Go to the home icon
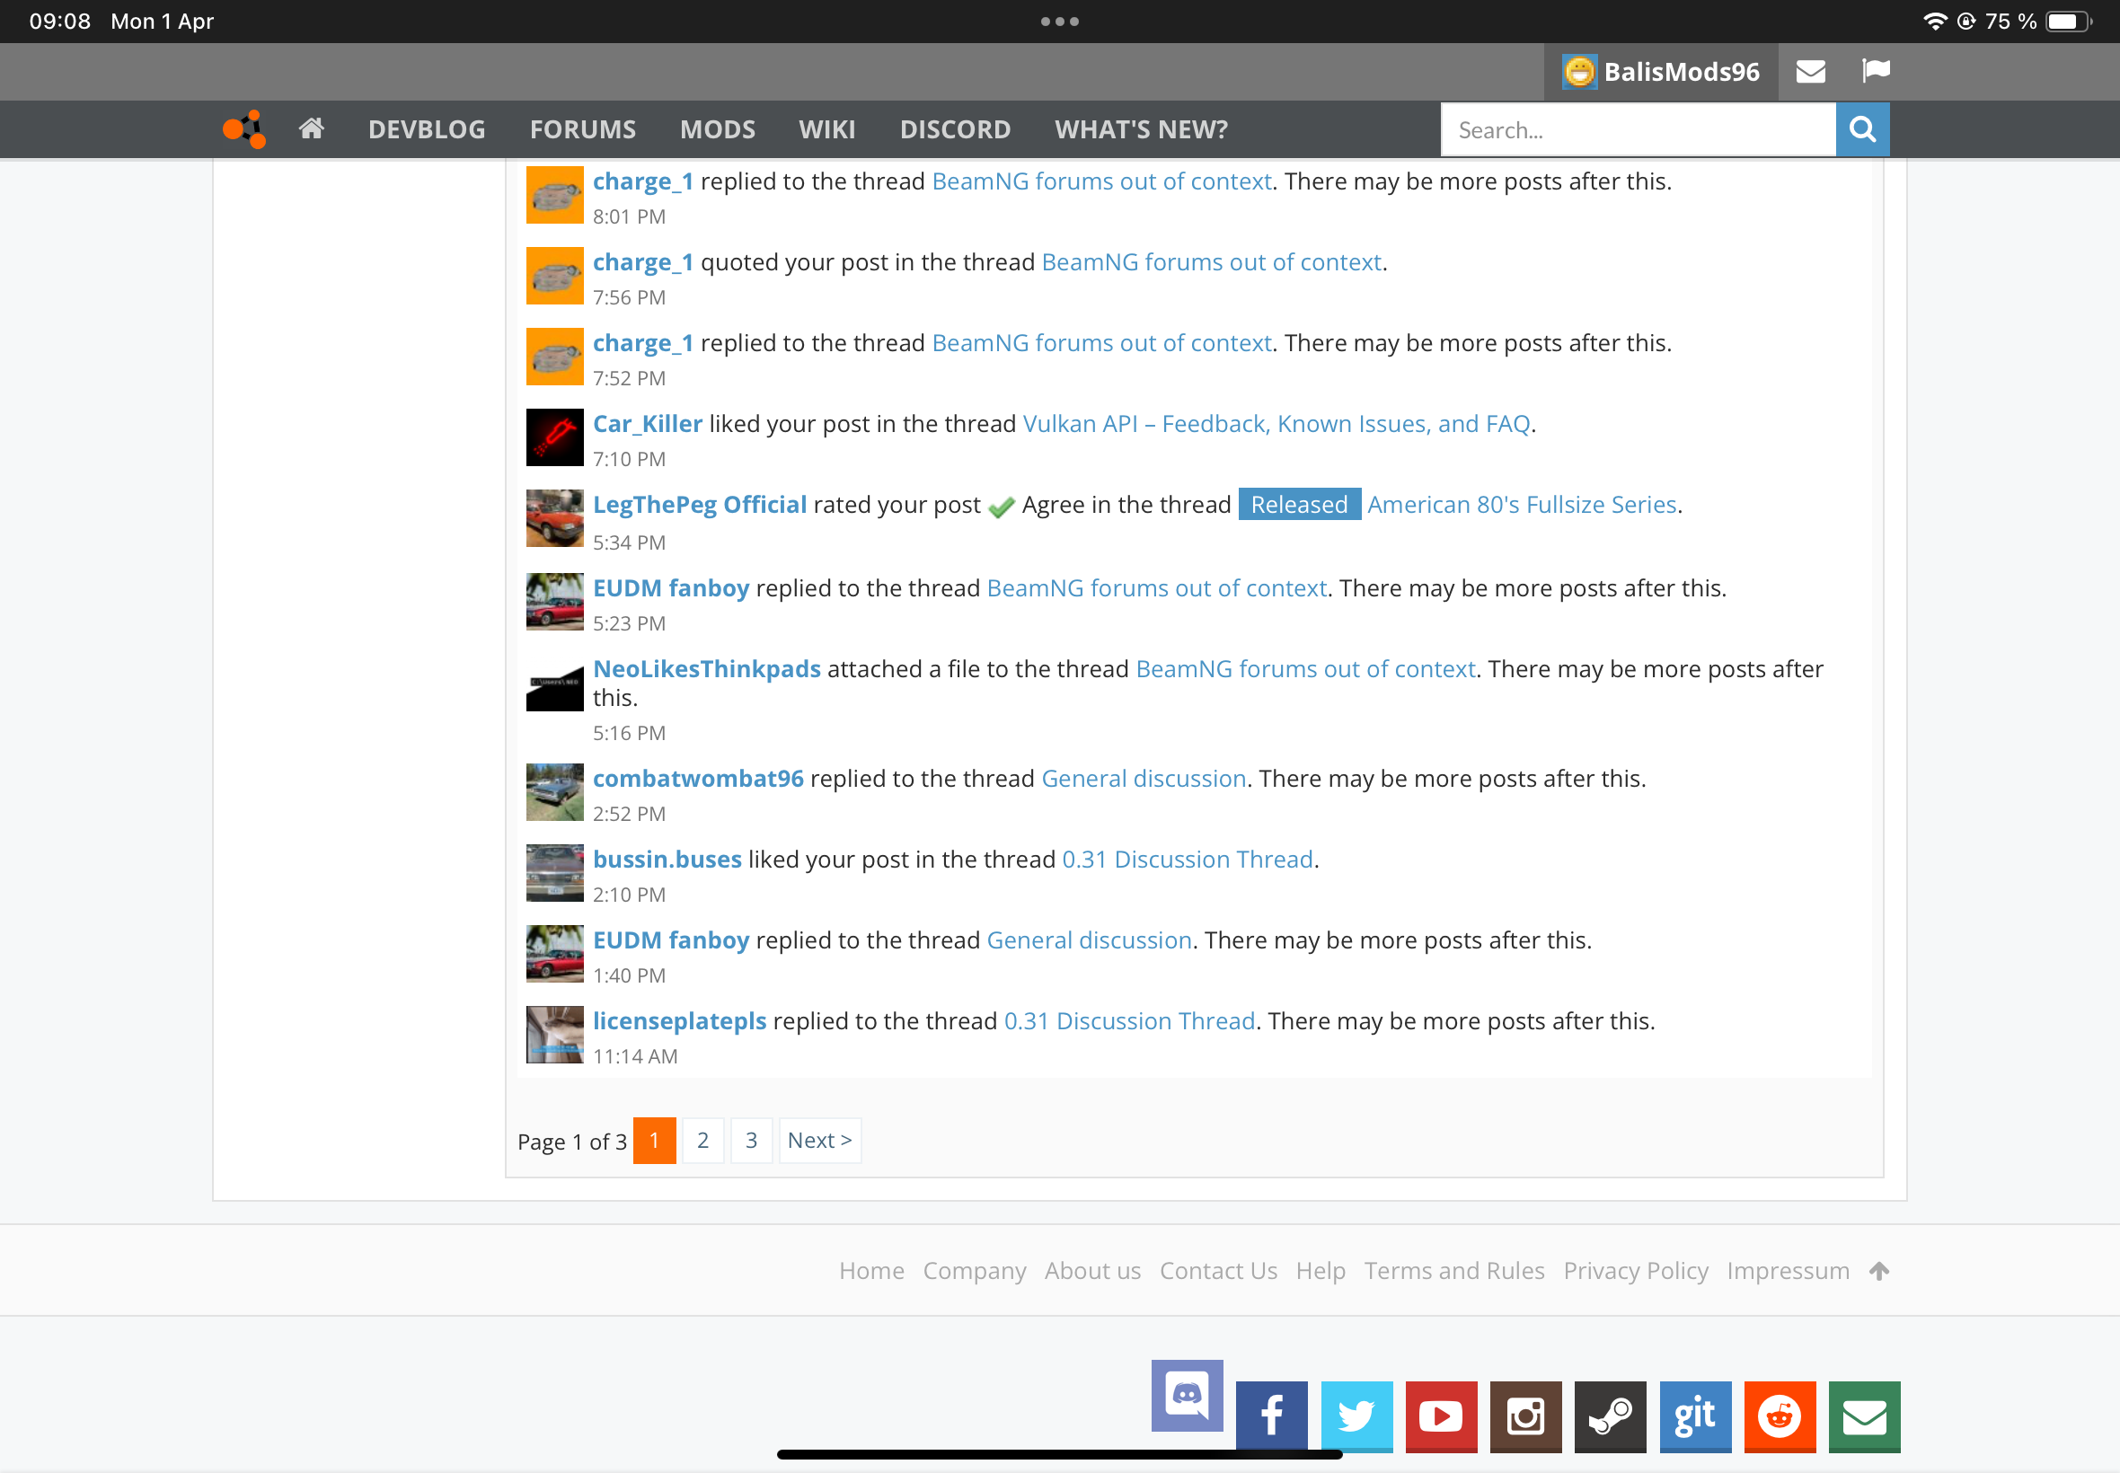The image size is (2120, 1473). pyautogui.click(x=312, y=128)
